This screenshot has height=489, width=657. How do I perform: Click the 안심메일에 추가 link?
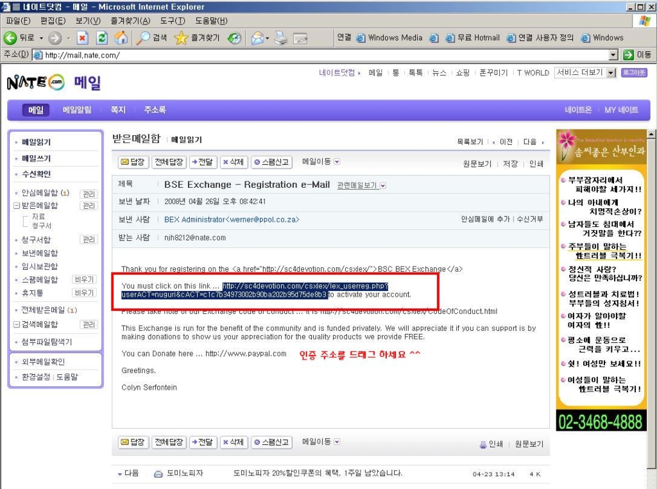485,219
